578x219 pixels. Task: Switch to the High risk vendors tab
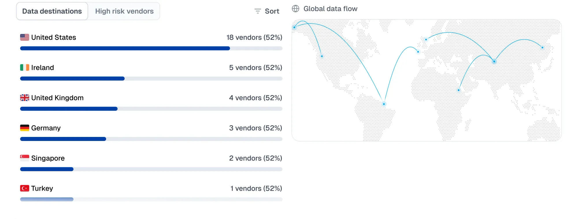[124, 11]
